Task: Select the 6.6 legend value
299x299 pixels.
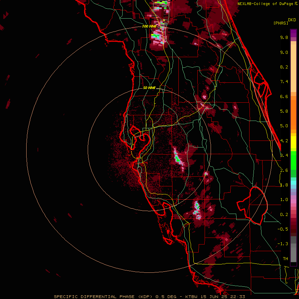Action: pos(284,96)
